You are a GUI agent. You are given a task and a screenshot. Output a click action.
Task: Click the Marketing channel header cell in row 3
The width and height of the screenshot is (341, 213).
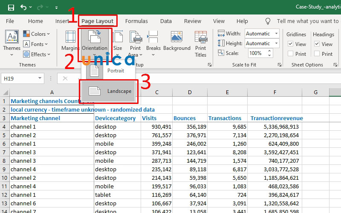click(x=52, y=118)
